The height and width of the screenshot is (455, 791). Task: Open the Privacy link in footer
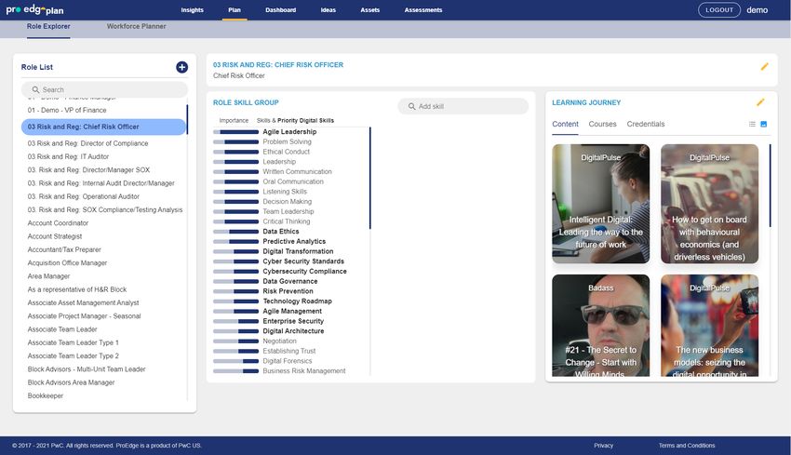pyautogui.click(x=603, y=446)
